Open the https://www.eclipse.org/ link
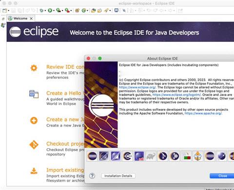This screenshot has height=190, width=234. pyautogui.click(x=137, y=87)
